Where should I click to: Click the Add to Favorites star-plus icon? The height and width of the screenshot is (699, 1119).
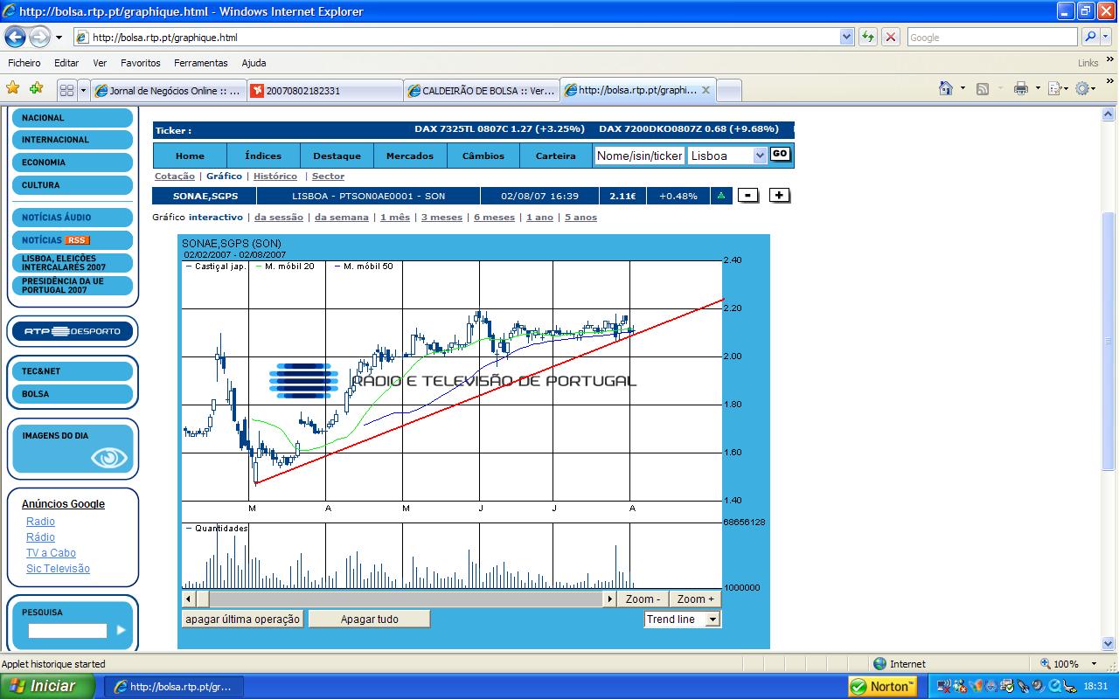[36, 88]
